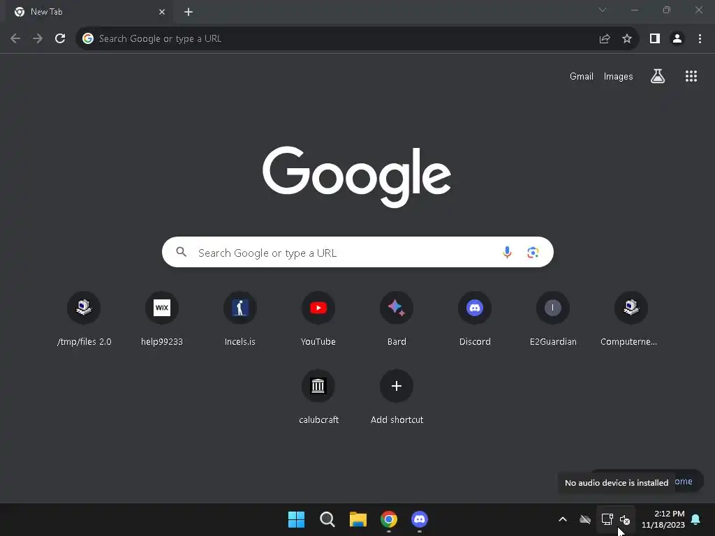
Task: Open the Images link
Action: click(618, 77)
